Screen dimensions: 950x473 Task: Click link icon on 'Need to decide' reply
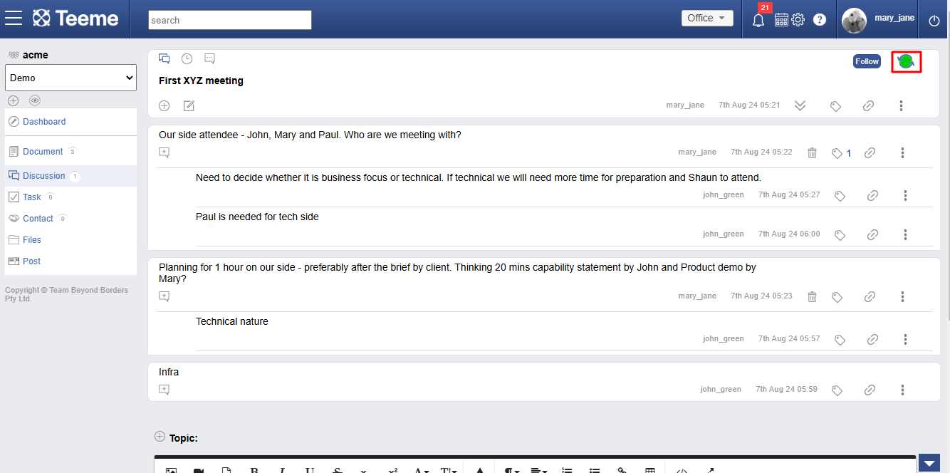click(x=873, y=195)
